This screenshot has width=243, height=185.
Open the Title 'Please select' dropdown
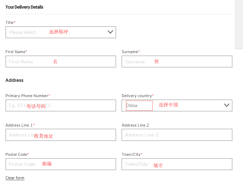(61, 32)
